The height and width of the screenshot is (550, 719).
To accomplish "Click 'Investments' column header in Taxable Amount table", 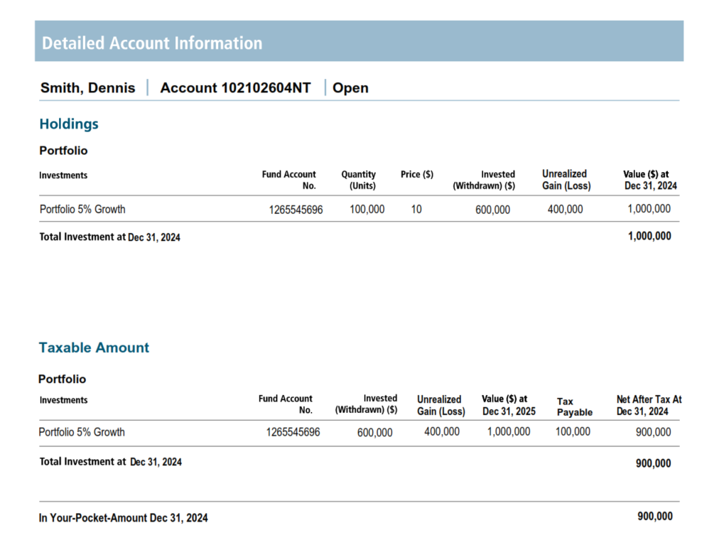I will click(63, 400).
